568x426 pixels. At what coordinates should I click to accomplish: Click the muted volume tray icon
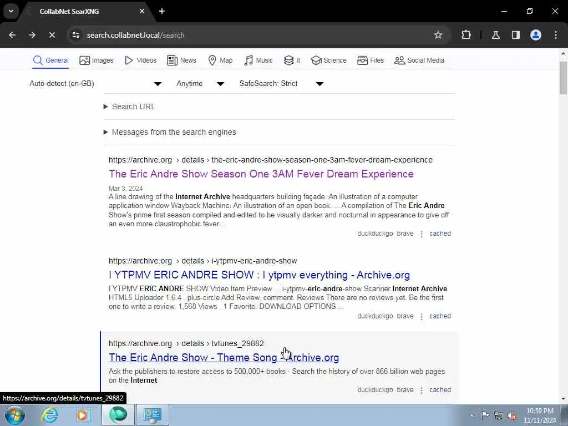pyautogui.click(x=512, y=415)
